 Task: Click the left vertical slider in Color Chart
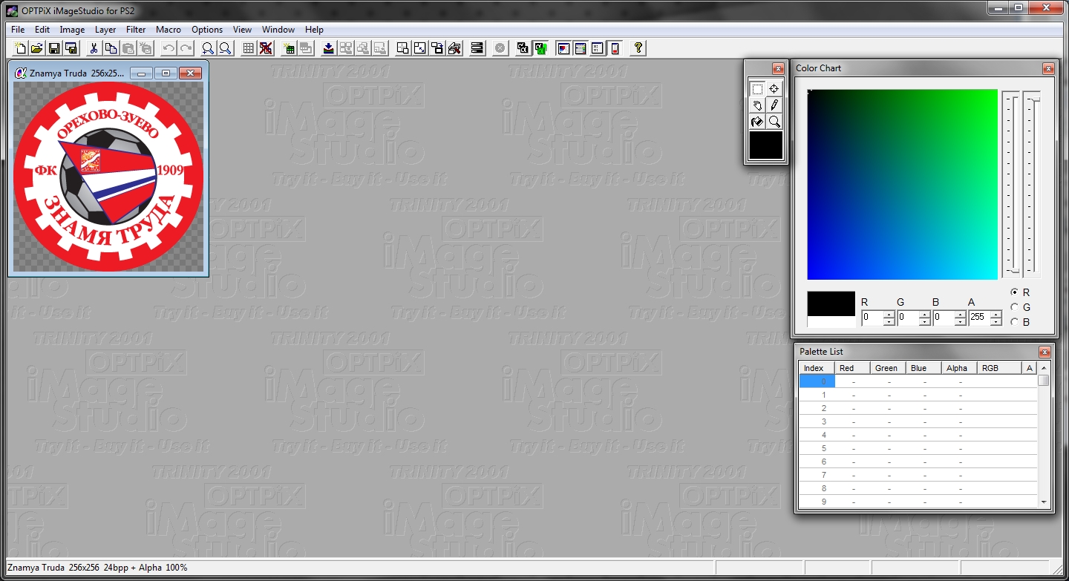click(1010, 184)
